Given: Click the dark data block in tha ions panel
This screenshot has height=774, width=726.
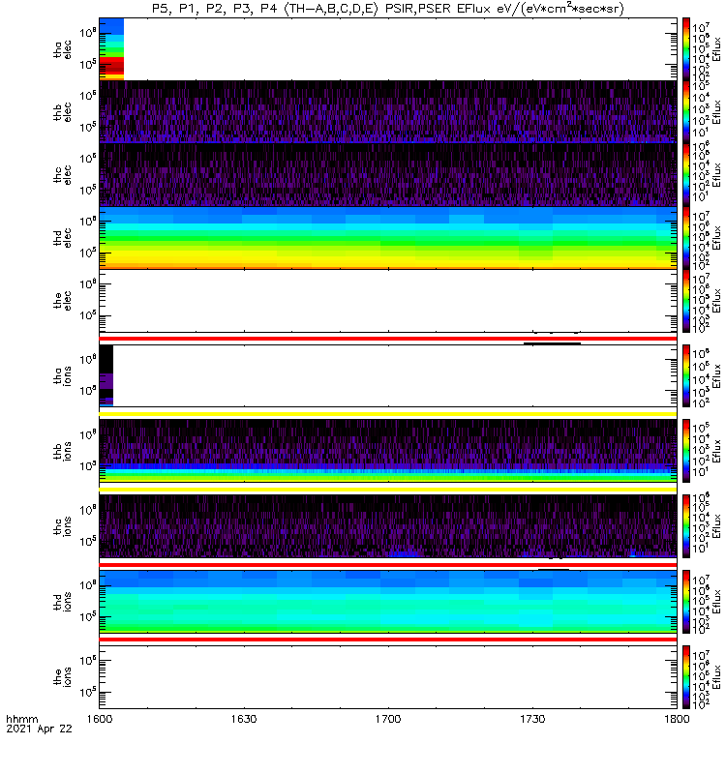Looking at the screenshot, I should 106,375.
